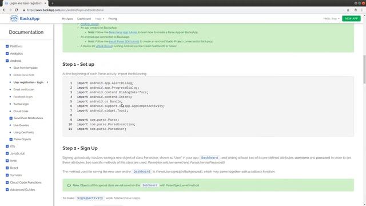Open Using GeoPoints page
The image size is (366, 206).
23,132
